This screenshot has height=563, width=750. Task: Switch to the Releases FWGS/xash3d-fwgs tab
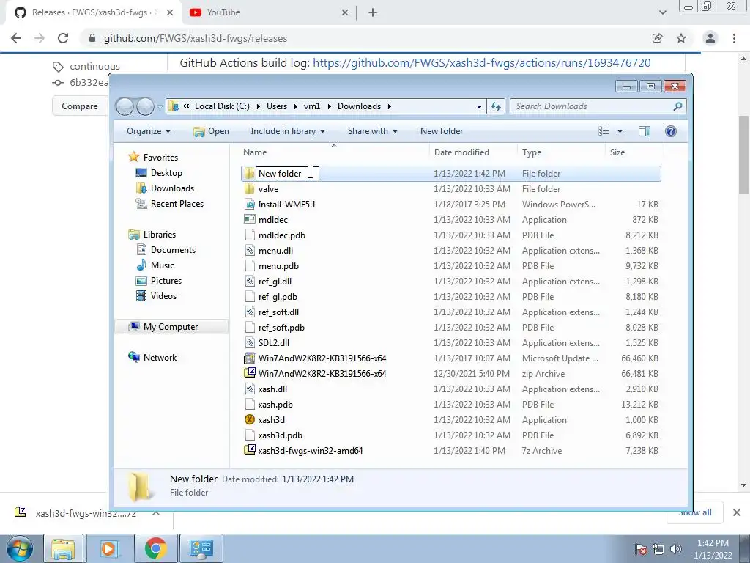click(x=93, y=12)
